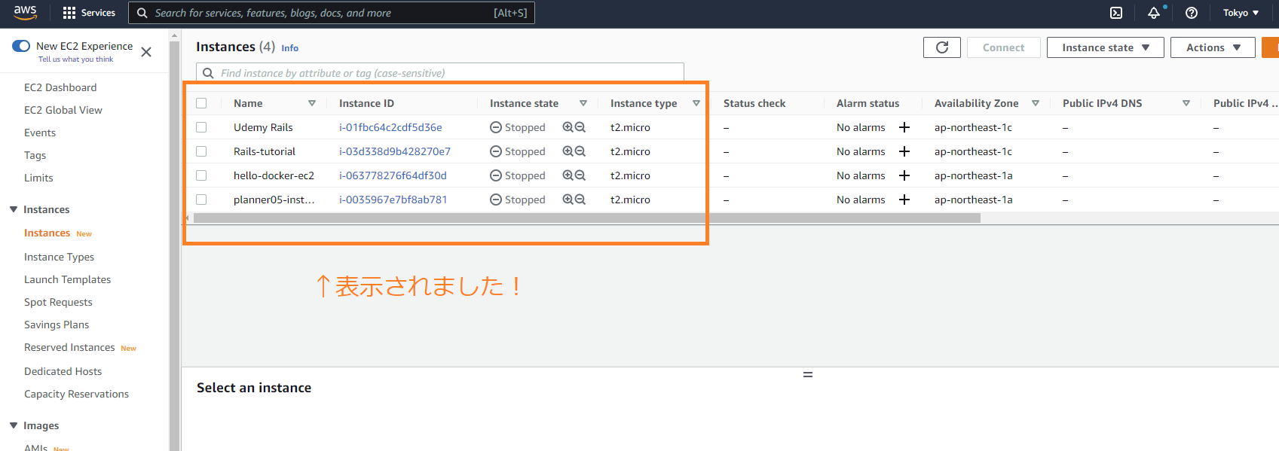This screenshot has height=451, width=1279.
Task: Click the search magnifier in top bar
Action: 142,13
